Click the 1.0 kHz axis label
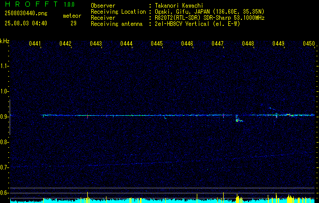 4,91
